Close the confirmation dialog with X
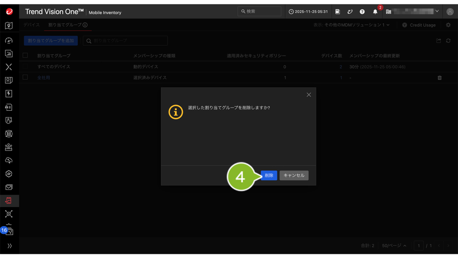The height and width of the screenshot is (258, 458). [x=309, y=95]
